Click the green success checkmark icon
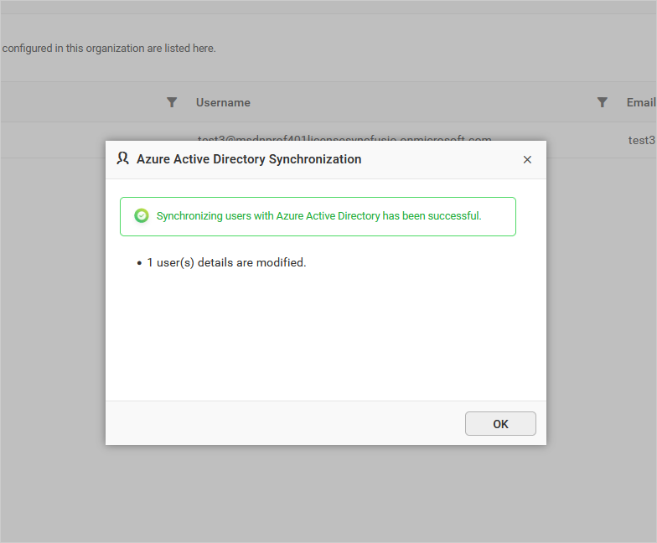Viewport: 657px width, 543px height. click(x=141, y=216)
